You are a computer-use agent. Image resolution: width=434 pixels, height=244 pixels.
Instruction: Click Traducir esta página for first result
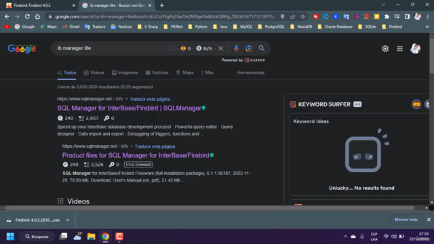(150, 99)
